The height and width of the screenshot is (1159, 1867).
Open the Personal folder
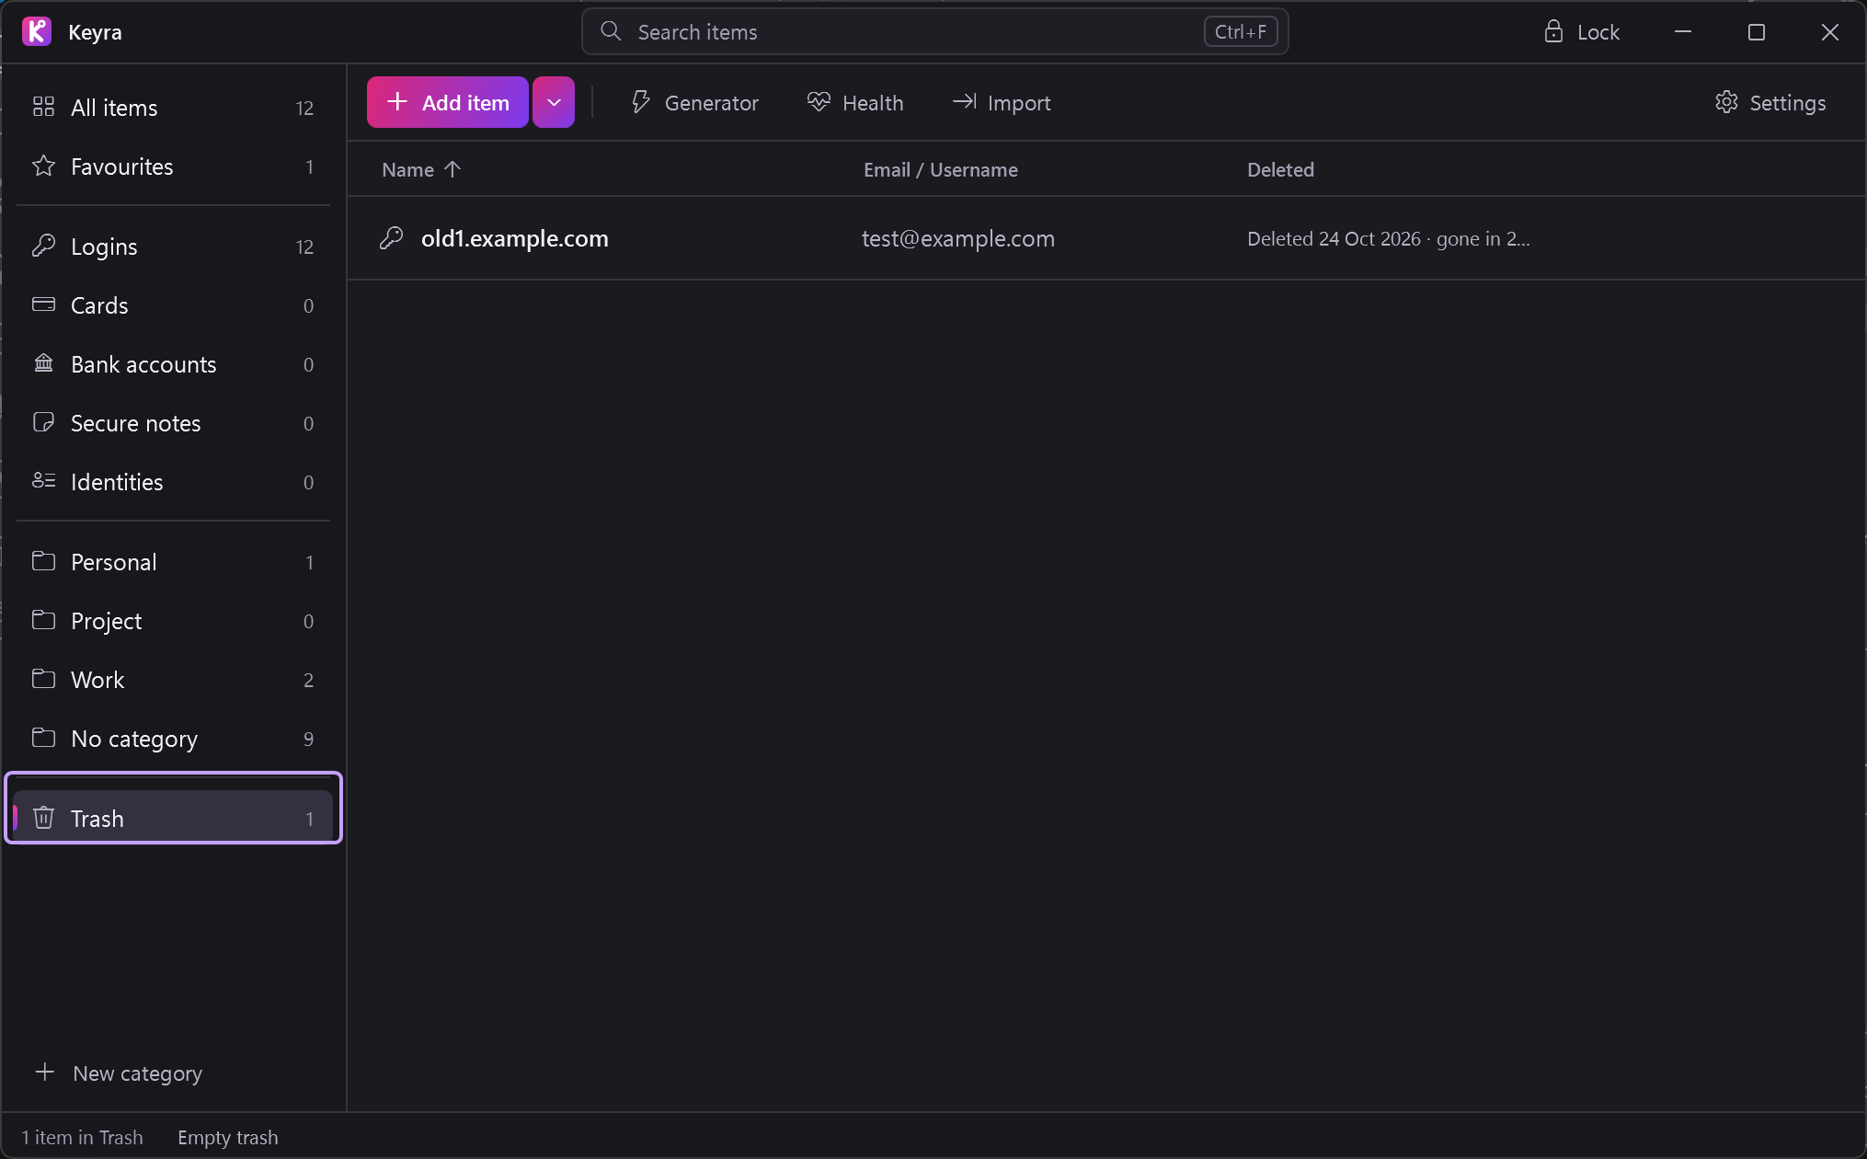[x=173, y=562]
